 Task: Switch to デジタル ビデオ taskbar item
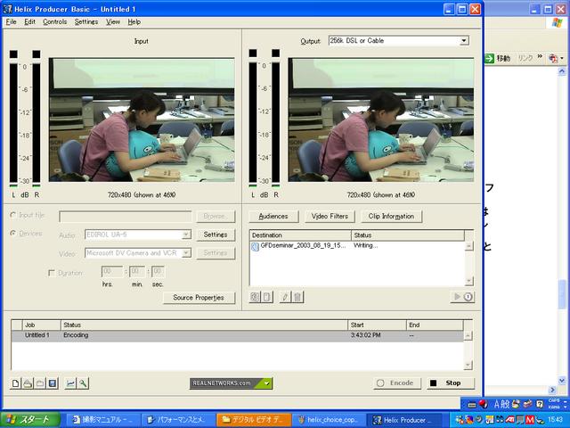(x=254, y=420)
